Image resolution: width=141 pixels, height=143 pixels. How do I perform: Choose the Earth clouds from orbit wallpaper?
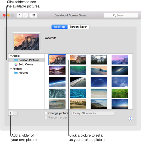(x=78, y=82)
